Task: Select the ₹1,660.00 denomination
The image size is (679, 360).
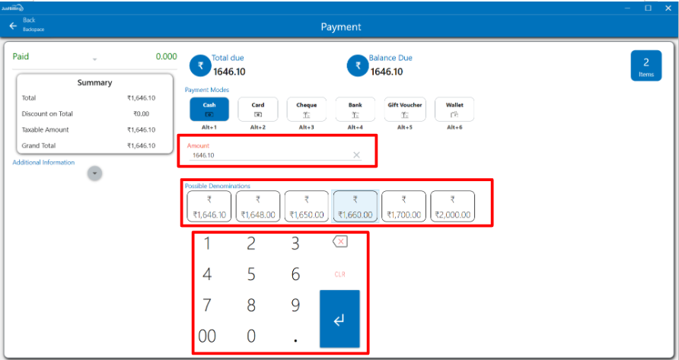Action: tap(355, 207)
